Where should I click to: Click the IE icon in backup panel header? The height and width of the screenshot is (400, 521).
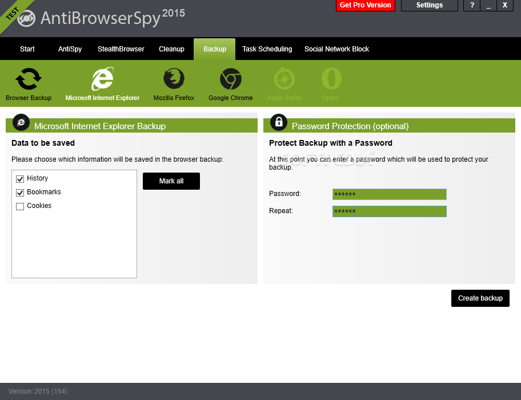pos(21,122)
